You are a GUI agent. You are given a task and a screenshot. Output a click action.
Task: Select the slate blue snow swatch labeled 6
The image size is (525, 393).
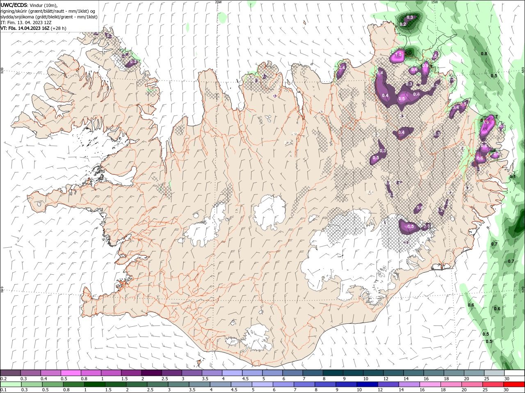click(x=293, y=373)
